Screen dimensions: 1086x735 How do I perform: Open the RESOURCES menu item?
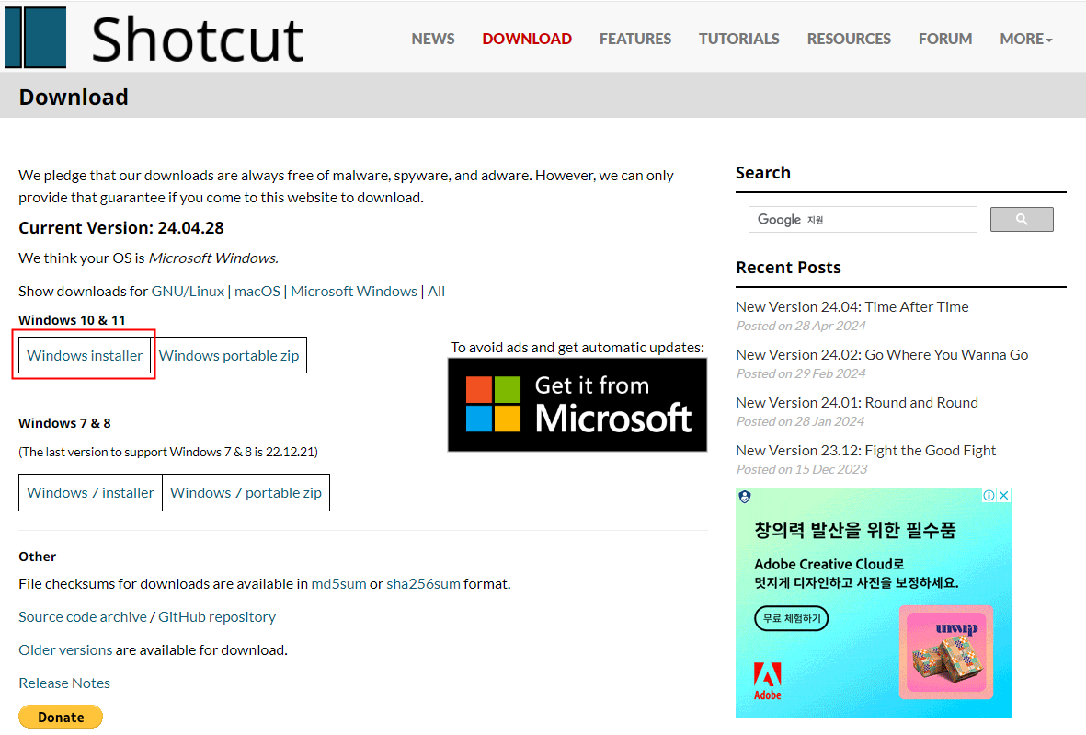(x=849, y=39)
